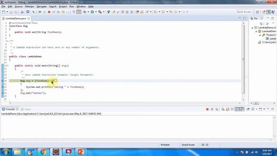The image size is (277, 156).
Task: Toggle breakpoint marker on line 20
Action: click(x=3, y=81)
